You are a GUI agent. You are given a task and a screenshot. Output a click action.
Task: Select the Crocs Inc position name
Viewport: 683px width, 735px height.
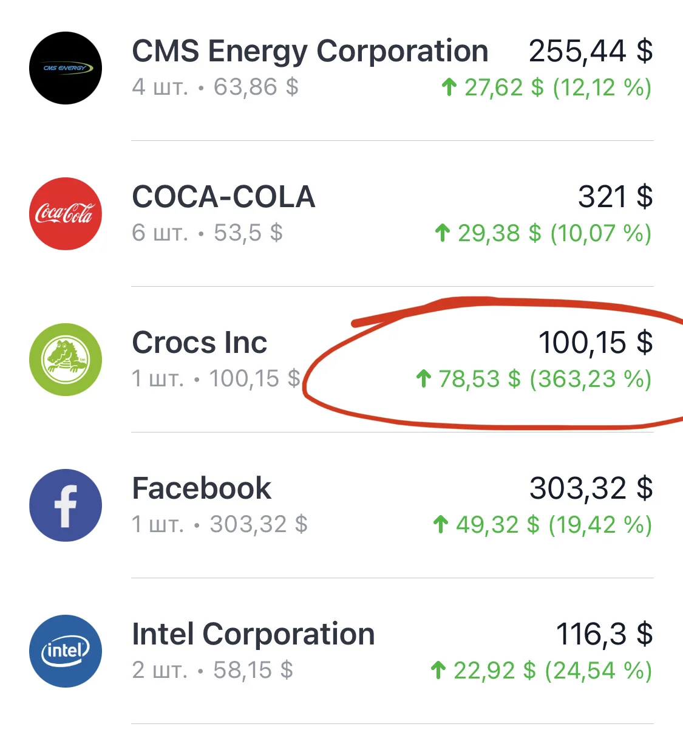point(200,343)
